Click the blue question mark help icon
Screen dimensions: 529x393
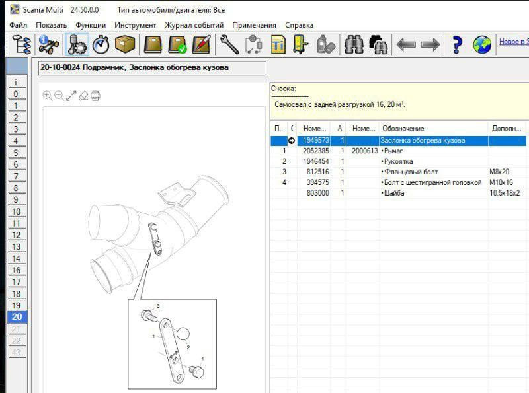click(x=456, y=45)
